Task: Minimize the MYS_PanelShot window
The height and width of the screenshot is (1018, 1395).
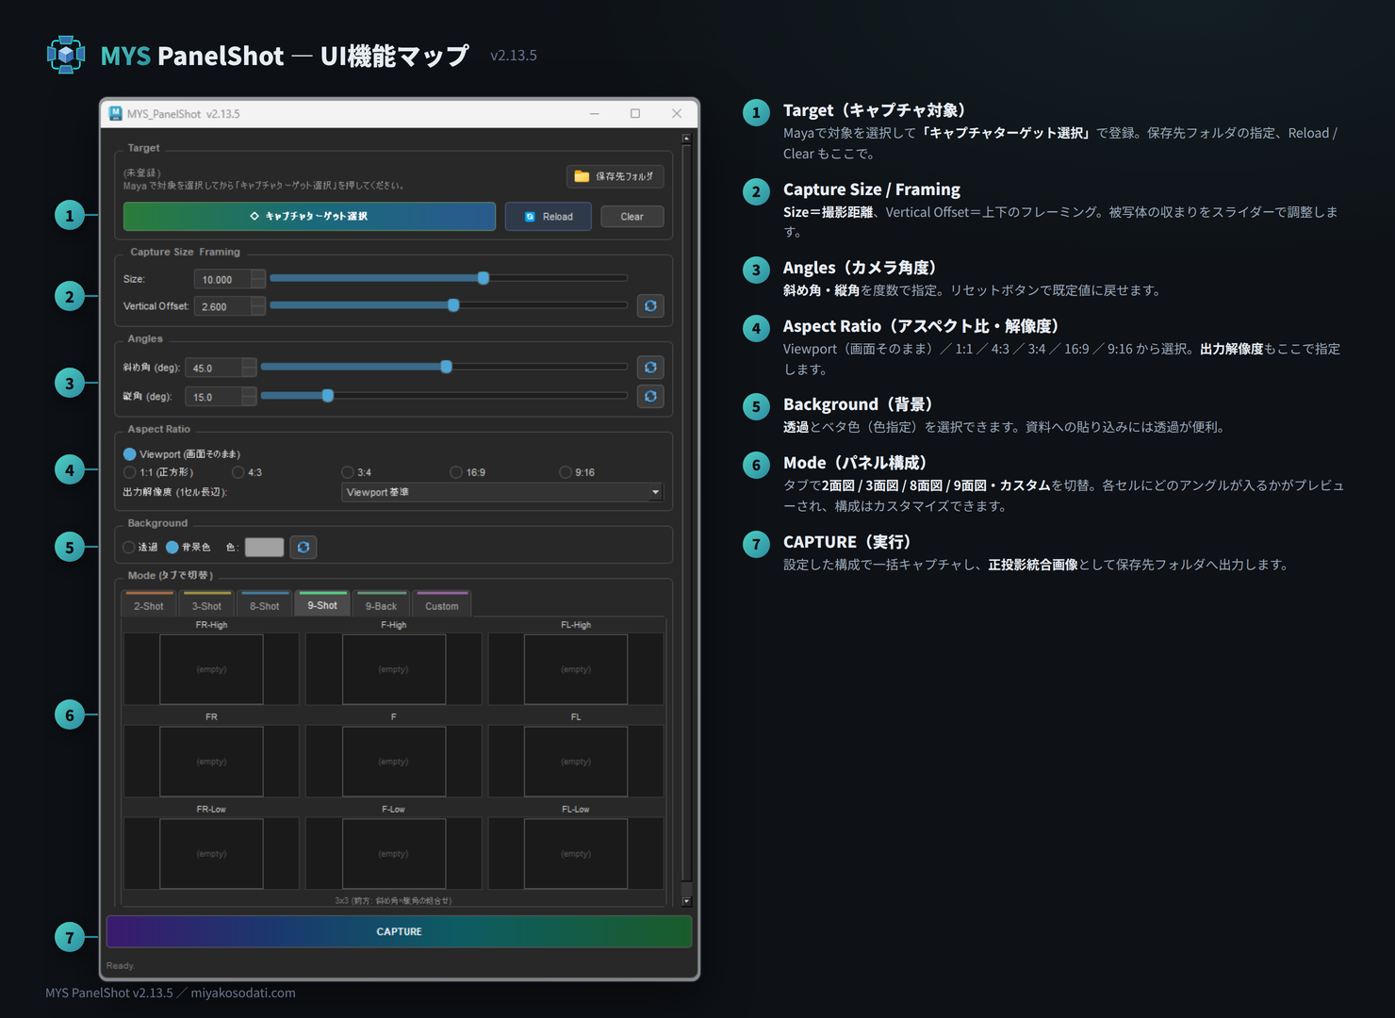Action: [x=595, y=113]
